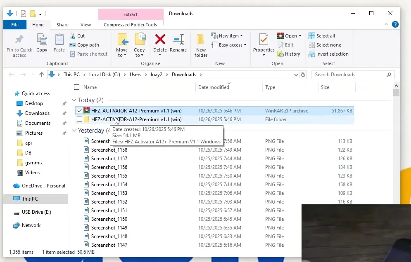
Task: Click the file list scrollbar up arrow
Action: click(x=396, y=86)
